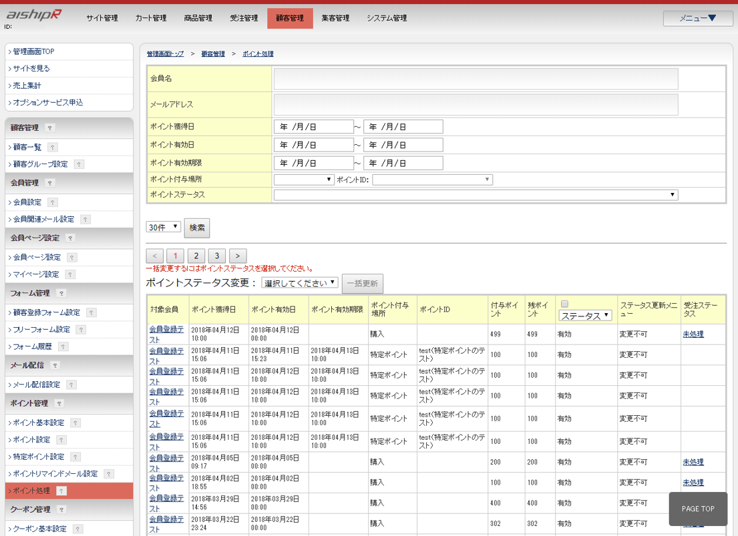This screenshot has width=738, height=536.
Task: Click 管理画面トップ breadcrumb link
Action: click(165, 54)
